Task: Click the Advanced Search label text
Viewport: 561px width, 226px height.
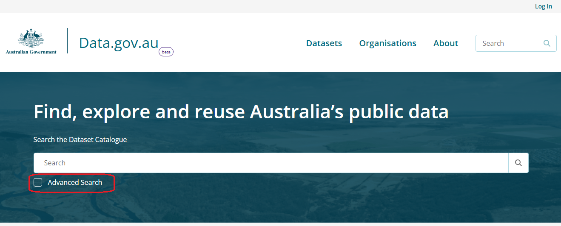Action: [x=75, y=182]
